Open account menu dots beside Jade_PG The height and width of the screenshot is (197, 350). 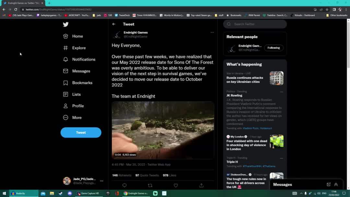point(101,181)
